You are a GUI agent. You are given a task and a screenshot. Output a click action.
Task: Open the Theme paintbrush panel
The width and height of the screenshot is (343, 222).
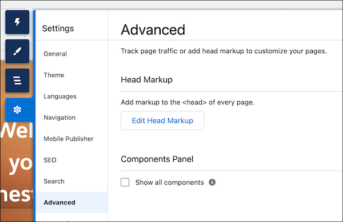click(17, 51)
